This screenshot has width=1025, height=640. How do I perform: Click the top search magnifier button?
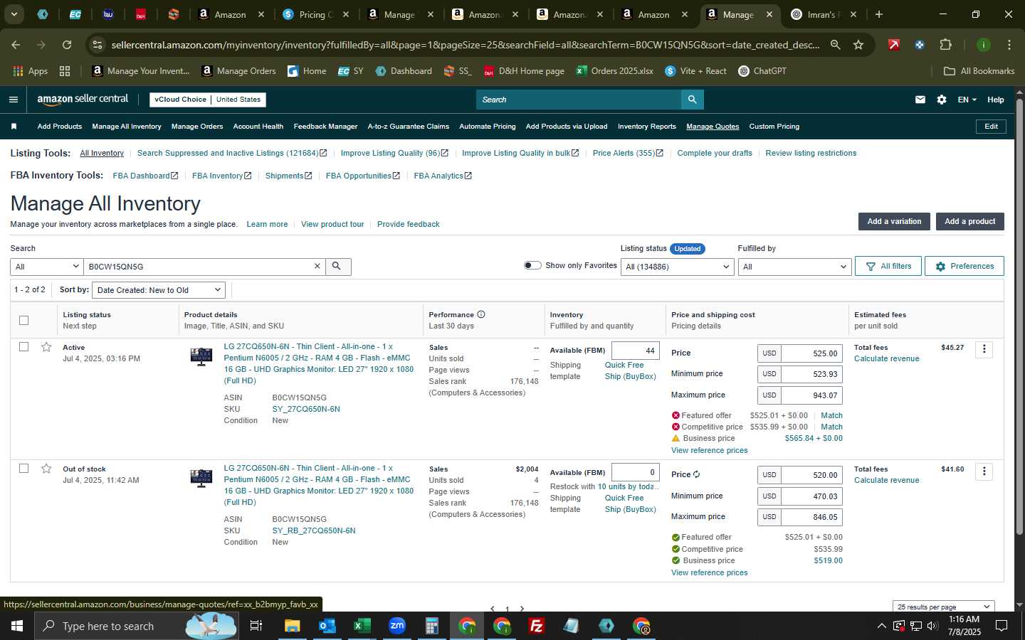coord(692,100)
